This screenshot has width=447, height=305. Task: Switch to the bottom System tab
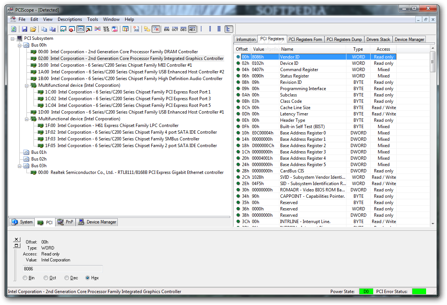coord(22,222)
